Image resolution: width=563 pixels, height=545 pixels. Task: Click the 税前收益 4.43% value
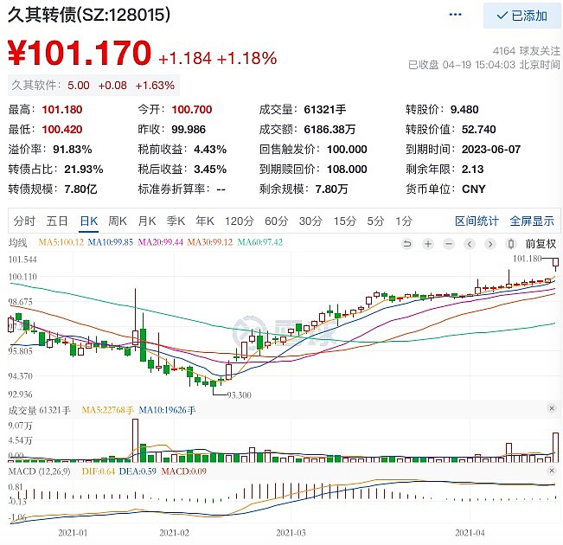(210, 150)
